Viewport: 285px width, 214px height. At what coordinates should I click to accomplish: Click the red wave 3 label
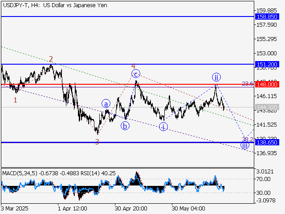97,142
